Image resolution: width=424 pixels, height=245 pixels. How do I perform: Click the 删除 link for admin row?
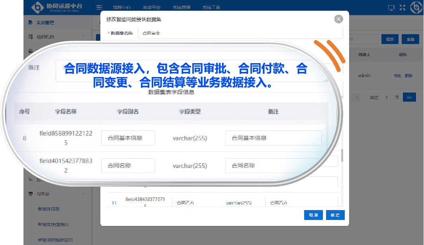click(x=408, y=75)
